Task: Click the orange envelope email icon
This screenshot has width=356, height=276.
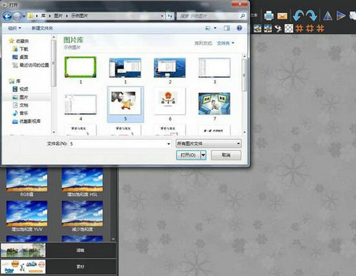Action: tap(282, 16)
